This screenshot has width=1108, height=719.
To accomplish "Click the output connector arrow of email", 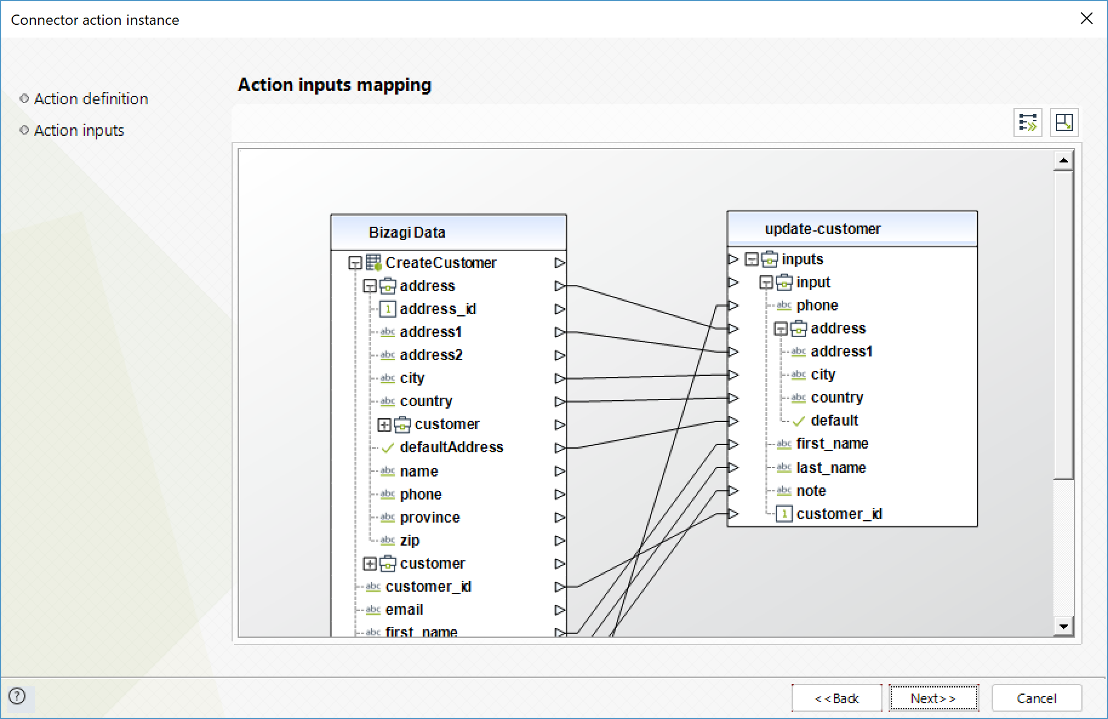I will coord(560,610).
